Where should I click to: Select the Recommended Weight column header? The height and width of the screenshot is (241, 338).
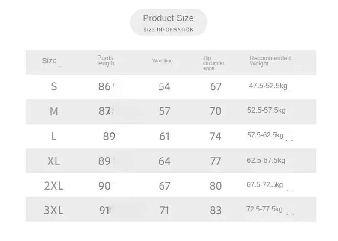(x=270, y=61)
